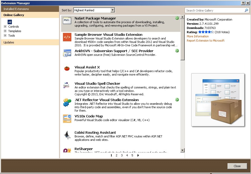Click the Cobisi Routing Assistant wizard-hat icon

point(67,135)
